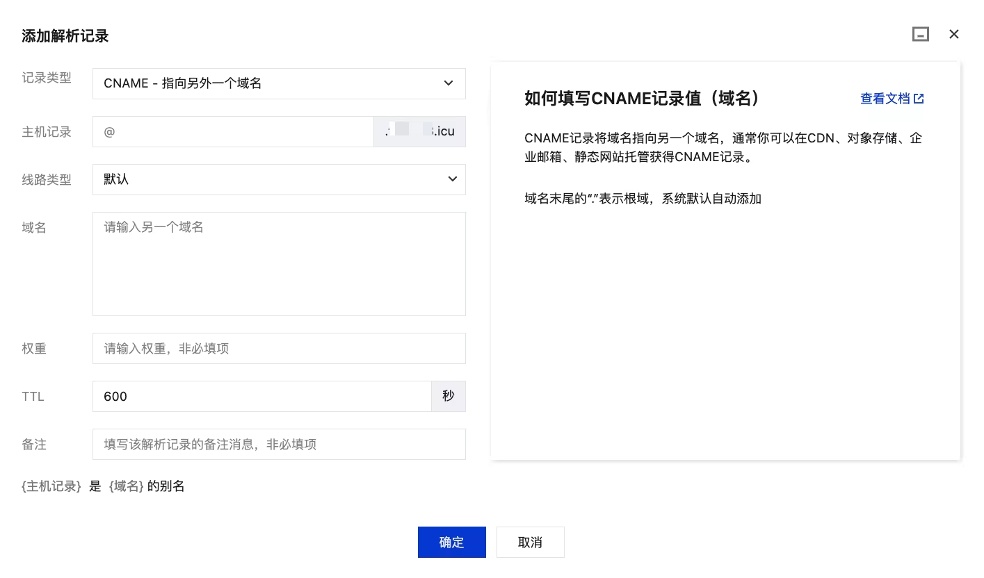
Task: Click the close X icon on the dialog
Action: coord(954,34)
